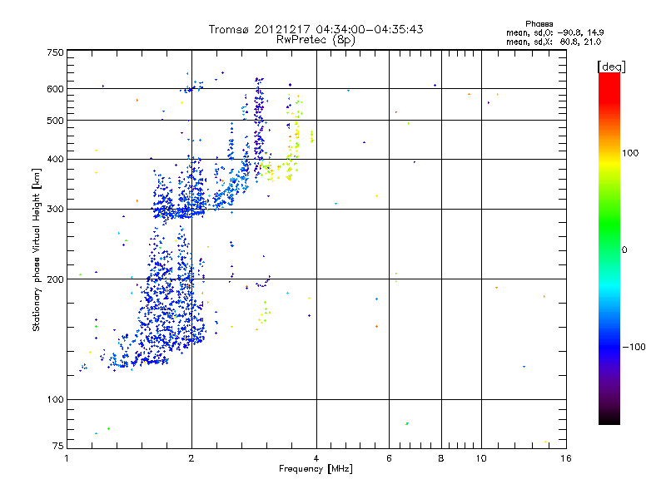Click the plot title 'Tromsø 20121217 04:34:00-04:35:43'
Screen dimensions: 666x499
(316, 29)
